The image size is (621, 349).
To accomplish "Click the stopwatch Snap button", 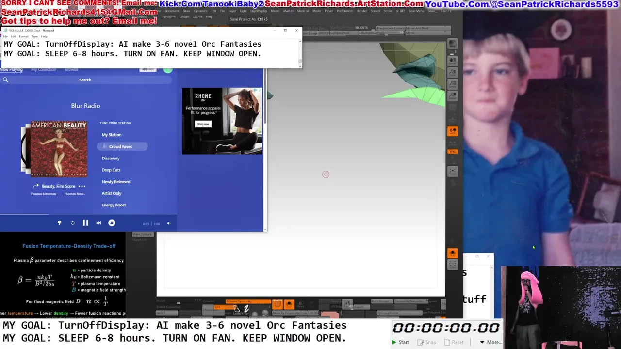I will [427, 342].
